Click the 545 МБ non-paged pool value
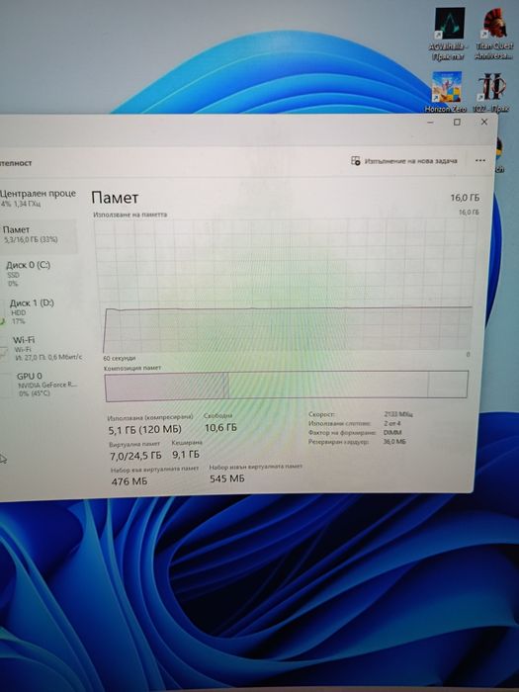 tap(226, 478)
